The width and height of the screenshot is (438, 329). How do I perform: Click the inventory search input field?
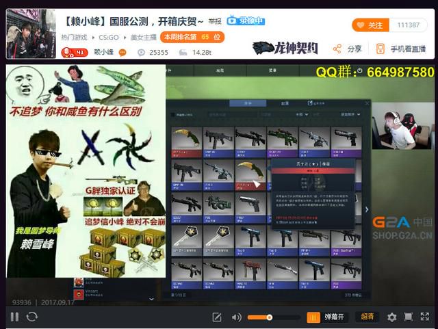click(233, 114)
